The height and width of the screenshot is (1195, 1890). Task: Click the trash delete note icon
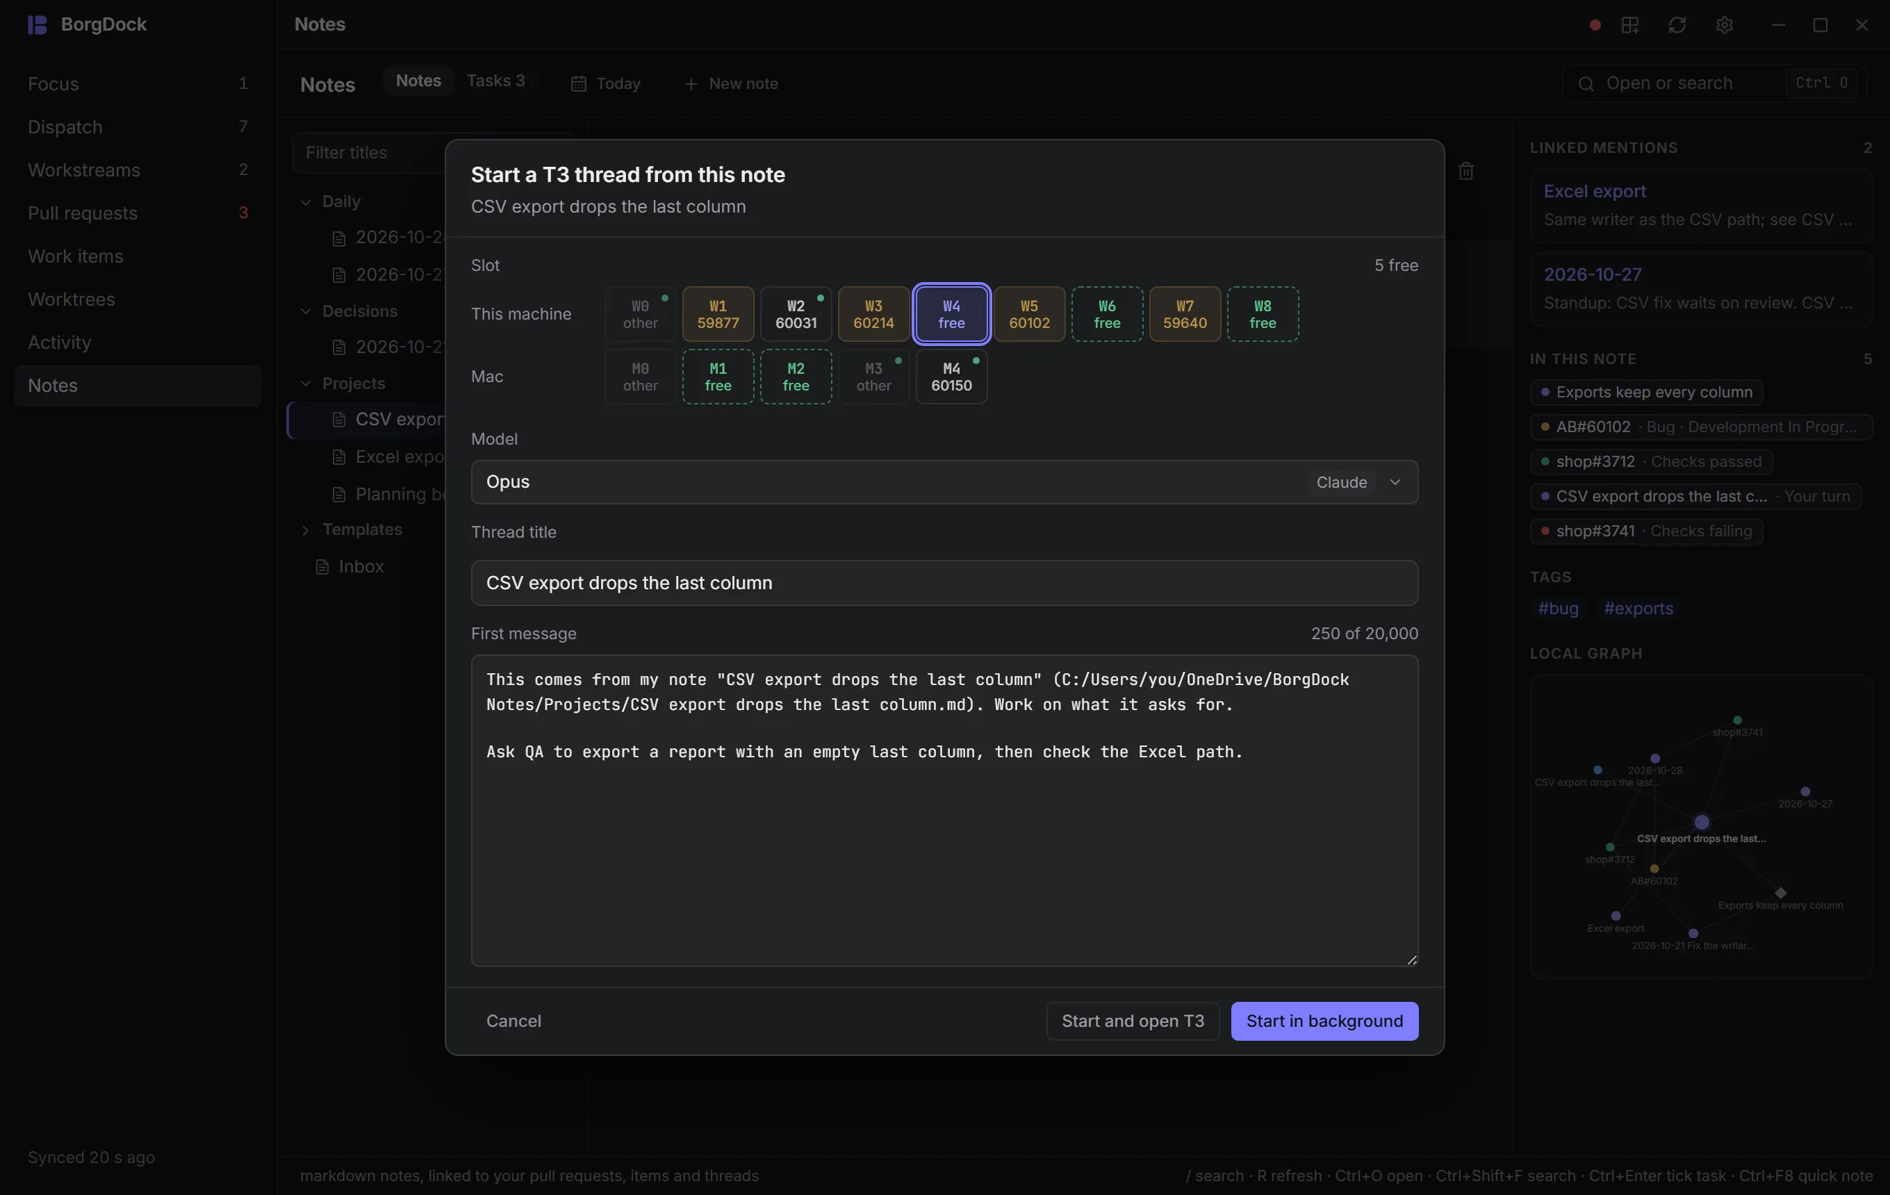point(1465,171)
